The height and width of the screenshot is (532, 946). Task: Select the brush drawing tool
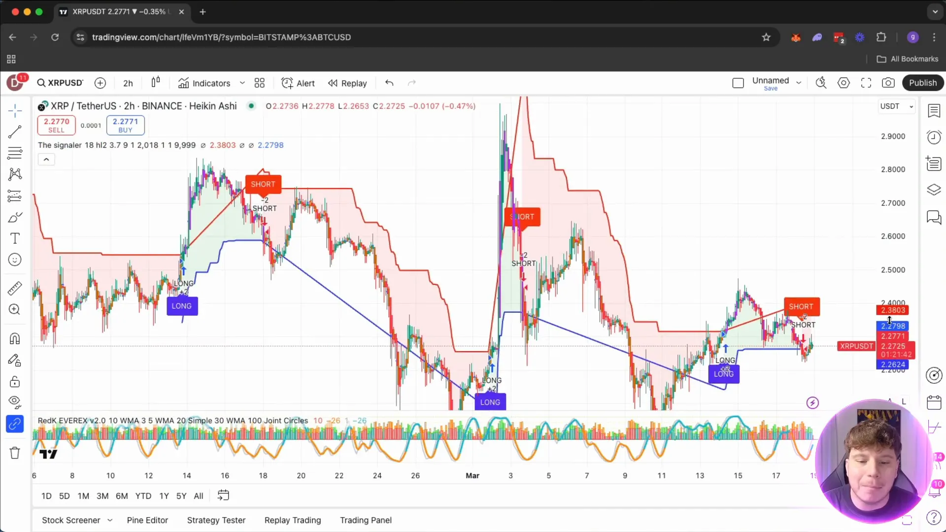click(x=15, y=217)
